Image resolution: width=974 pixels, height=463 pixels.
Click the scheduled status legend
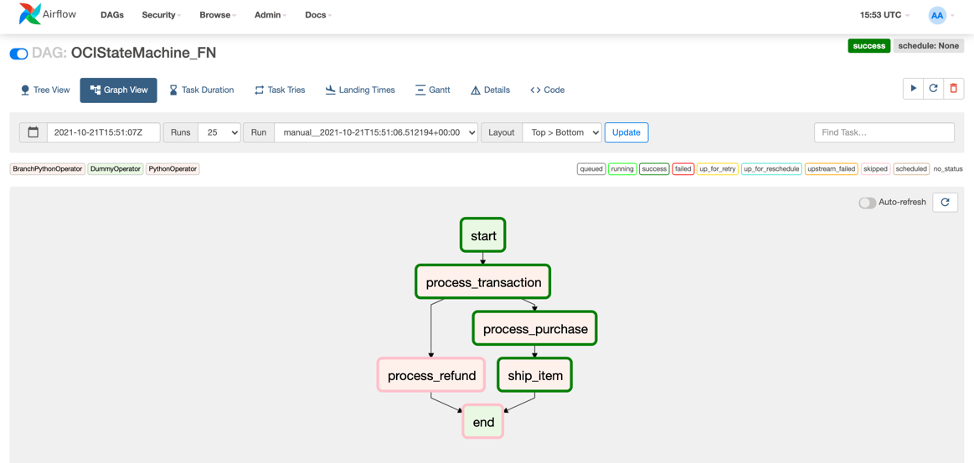tap(910, 169)
